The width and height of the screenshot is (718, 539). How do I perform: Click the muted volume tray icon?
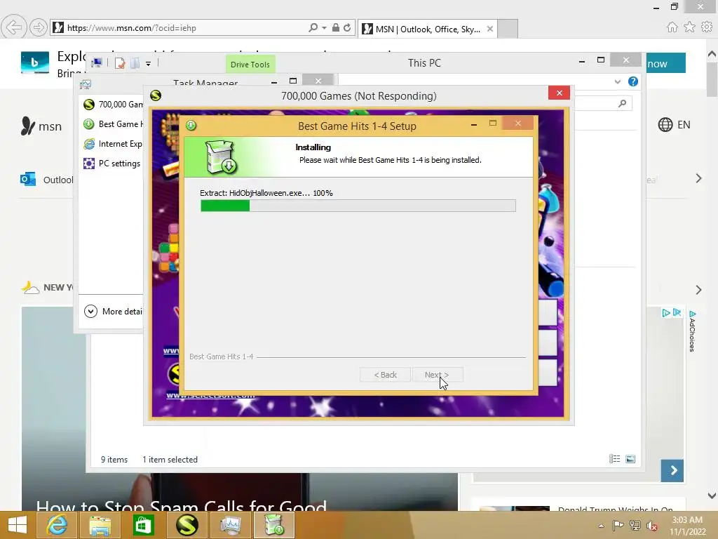(652, 526)
